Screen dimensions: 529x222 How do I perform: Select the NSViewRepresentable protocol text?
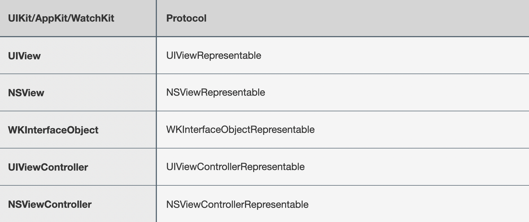(x=216, y=93)
